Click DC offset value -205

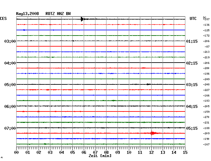coord(206,107)
